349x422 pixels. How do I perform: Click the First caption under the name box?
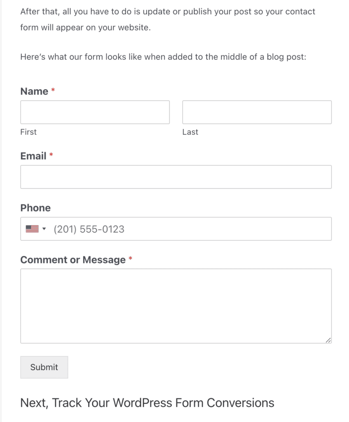28,132
